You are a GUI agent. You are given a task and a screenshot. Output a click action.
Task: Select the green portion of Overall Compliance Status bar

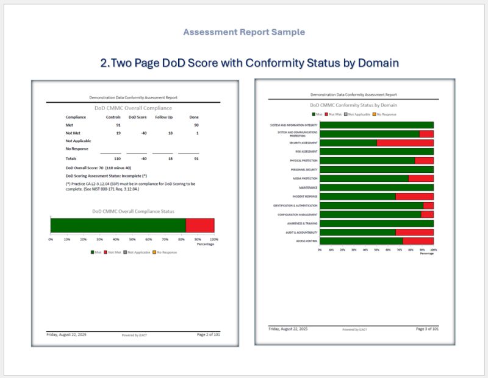point(118,225)
